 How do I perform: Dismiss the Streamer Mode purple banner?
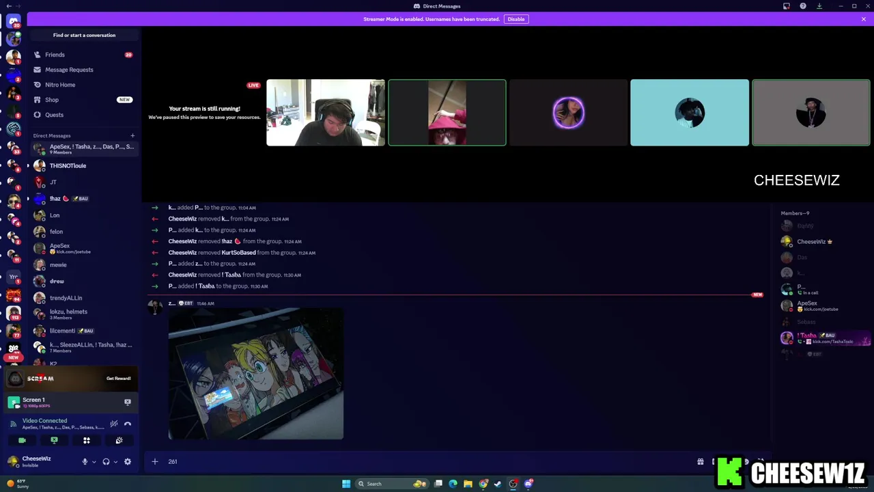pos(864,19)
